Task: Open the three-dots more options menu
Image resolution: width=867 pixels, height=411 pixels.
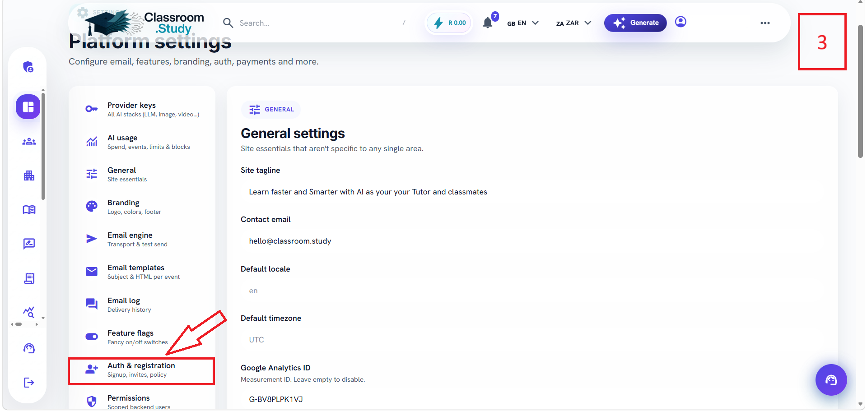Action: 765,23
